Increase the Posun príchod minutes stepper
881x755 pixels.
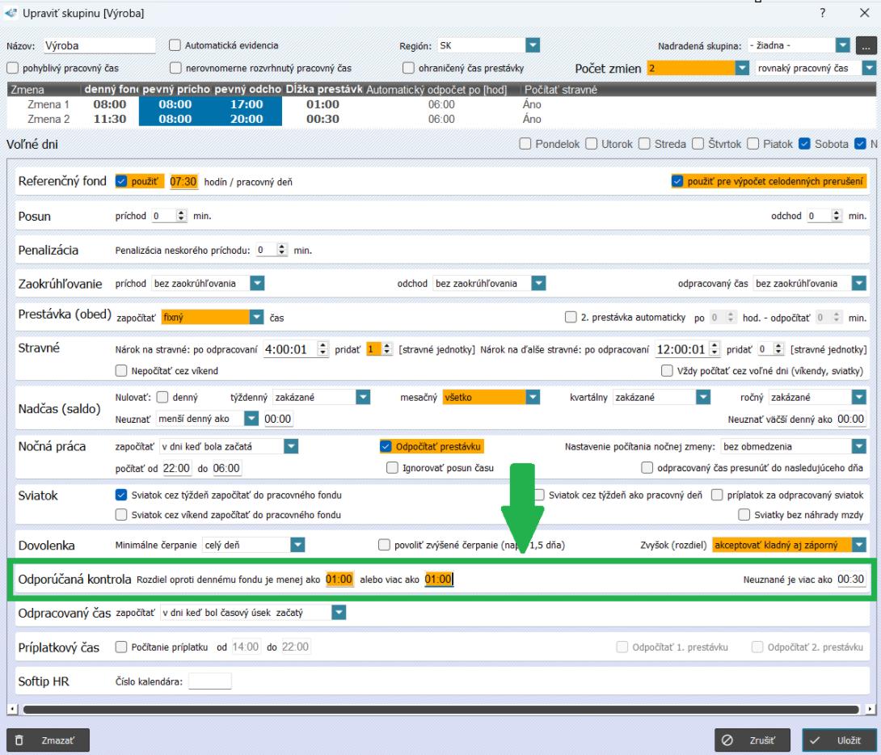pos(181,213)
